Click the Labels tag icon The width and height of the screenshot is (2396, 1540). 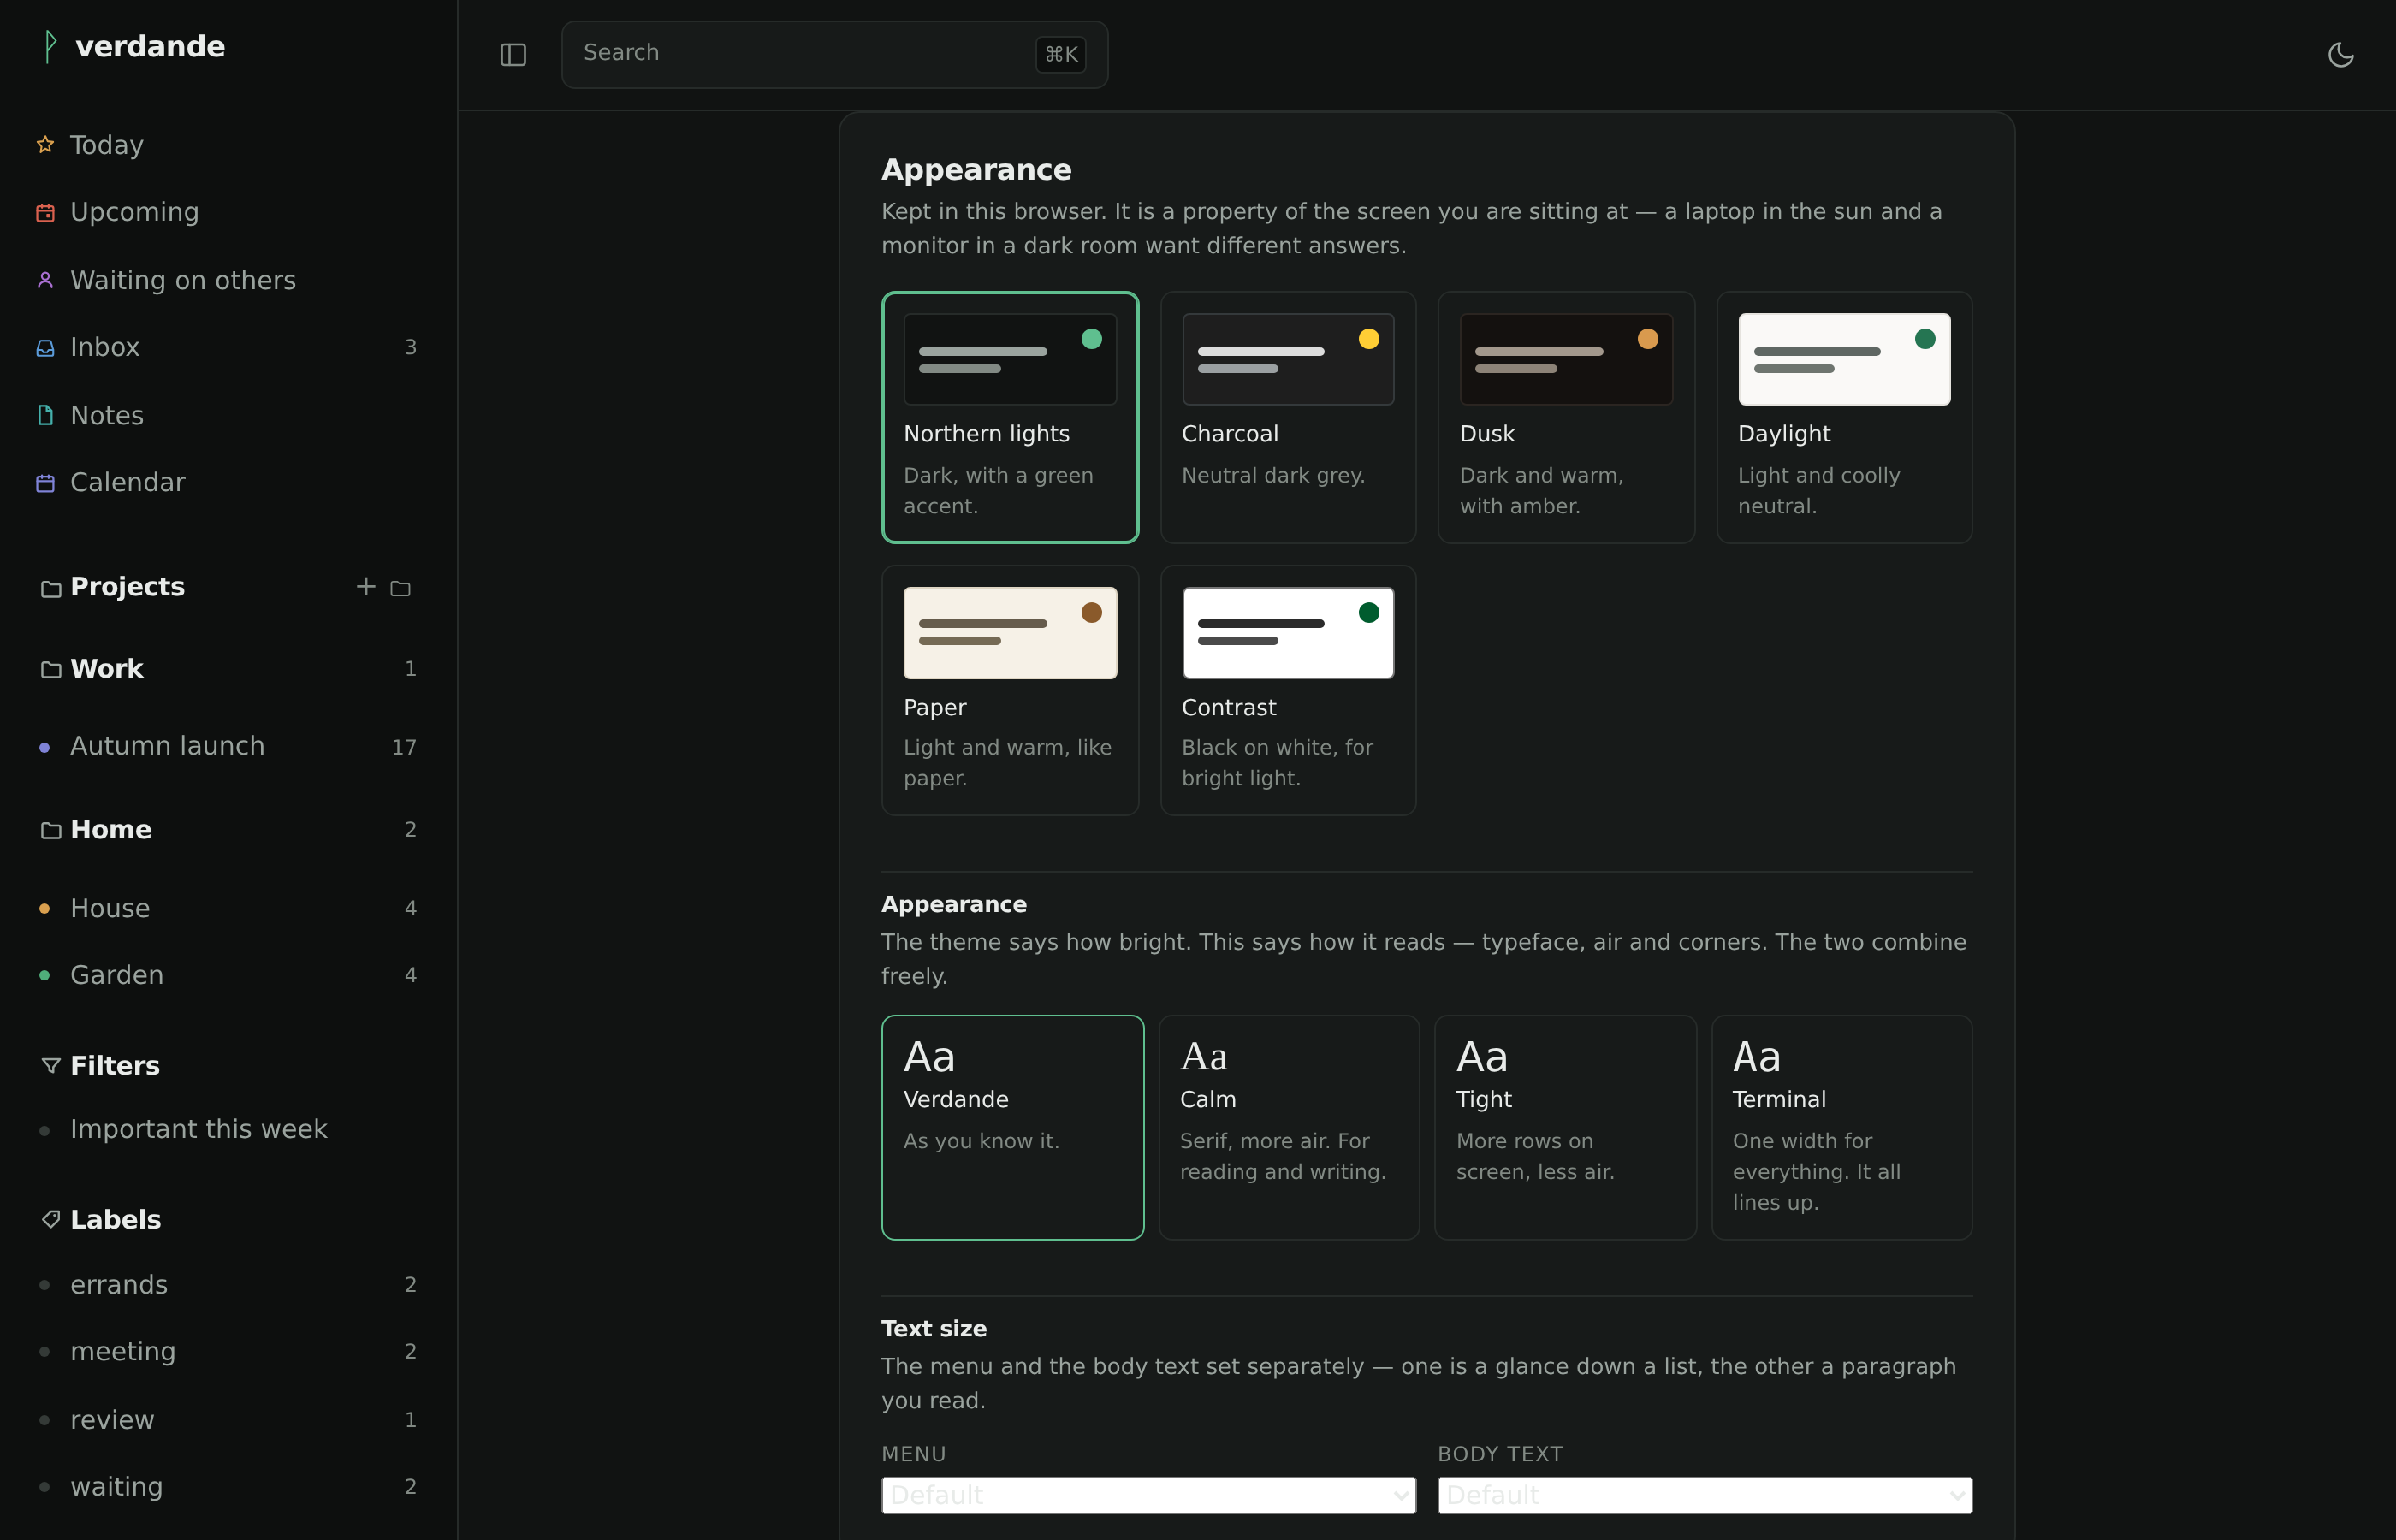51,1219
